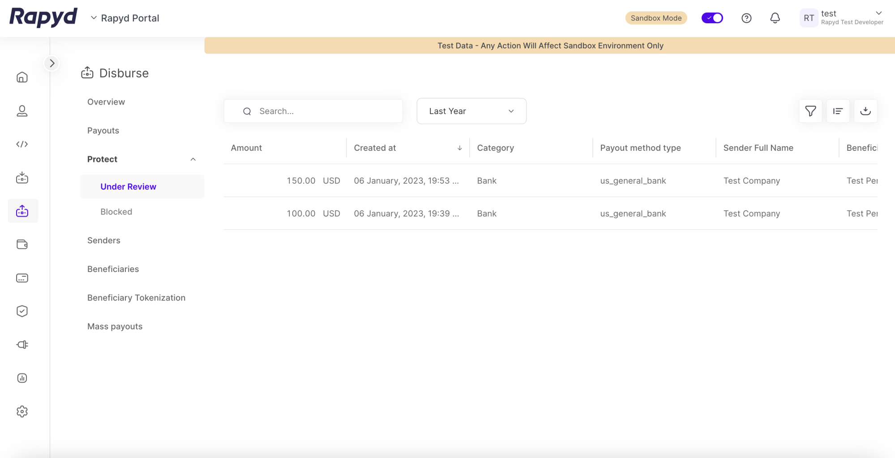The height and width of the screenshot is (458, 895).
Task: Open notifications bell icon
Action: pyautogui.click(x=775, y=18)
